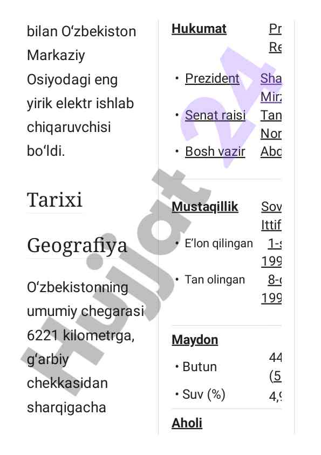This screenshot has width=321, height=455.
Task: Open the Aholi link
Action: [x=187, y=423]
